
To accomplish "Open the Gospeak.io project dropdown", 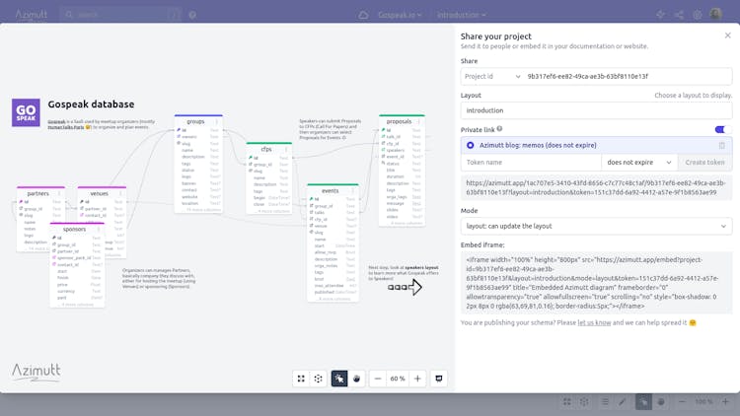I will pos(400,15).
